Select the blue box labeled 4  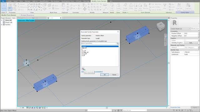pyautogui.click(x=137, y=35)
